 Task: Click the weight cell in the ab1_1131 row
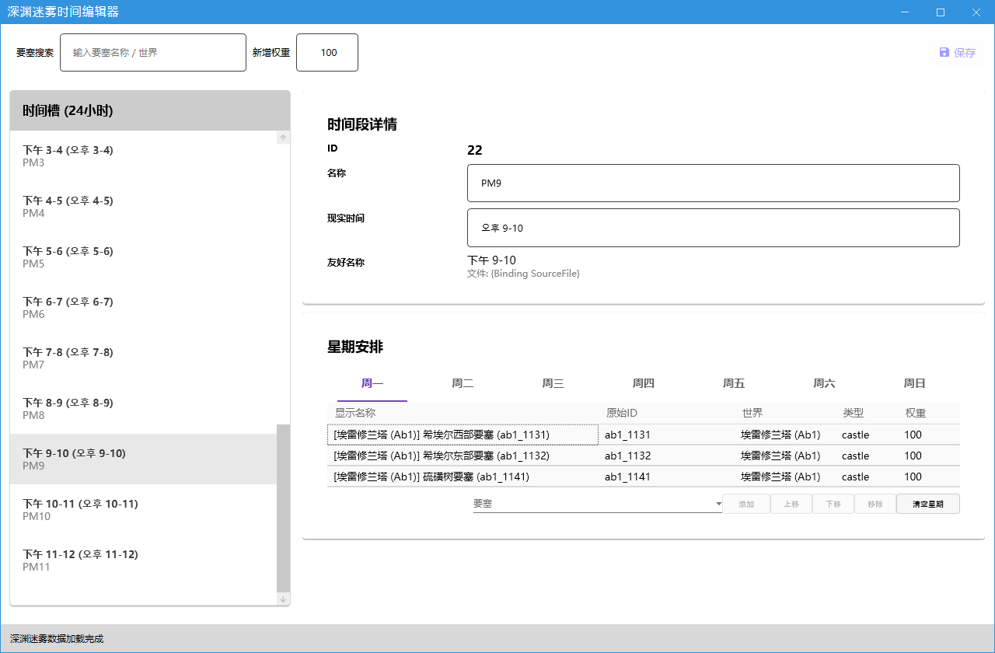tap(929, 435)
